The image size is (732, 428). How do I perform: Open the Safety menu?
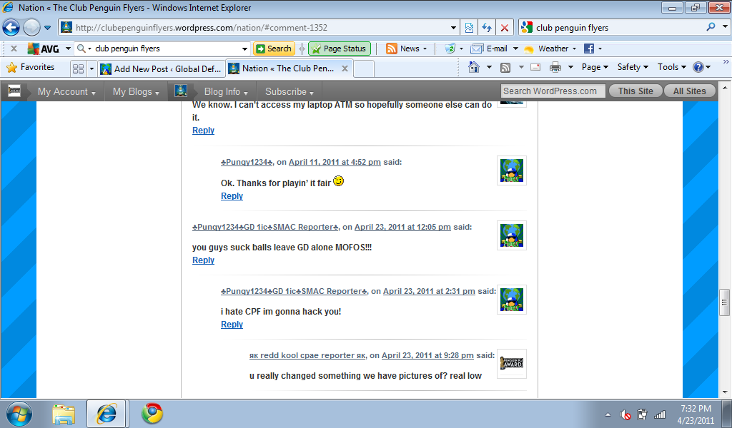632,67
